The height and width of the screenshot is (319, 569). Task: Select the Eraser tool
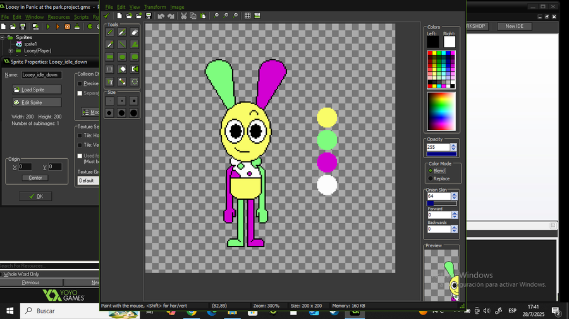[134, 32]
